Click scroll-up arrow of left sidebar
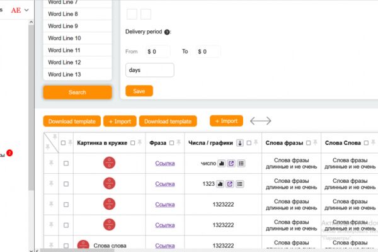The image size is (378, 252). 31,23
